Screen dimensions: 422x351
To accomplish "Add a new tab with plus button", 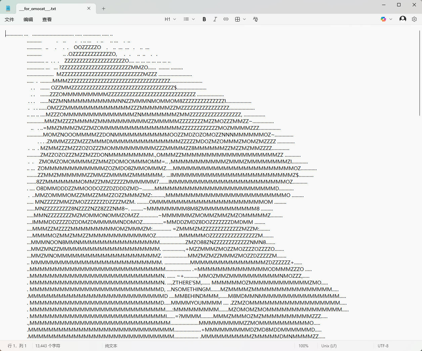I will pos(103,9).
